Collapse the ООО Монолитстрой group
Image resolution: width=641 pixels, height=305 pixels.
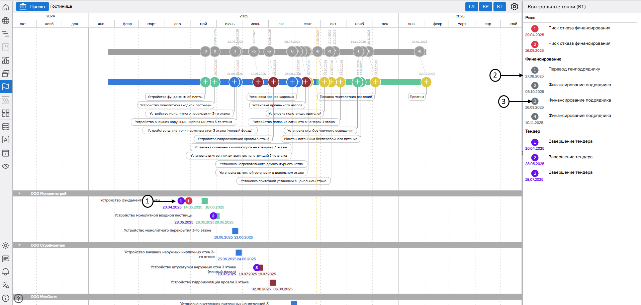(19, 193)
